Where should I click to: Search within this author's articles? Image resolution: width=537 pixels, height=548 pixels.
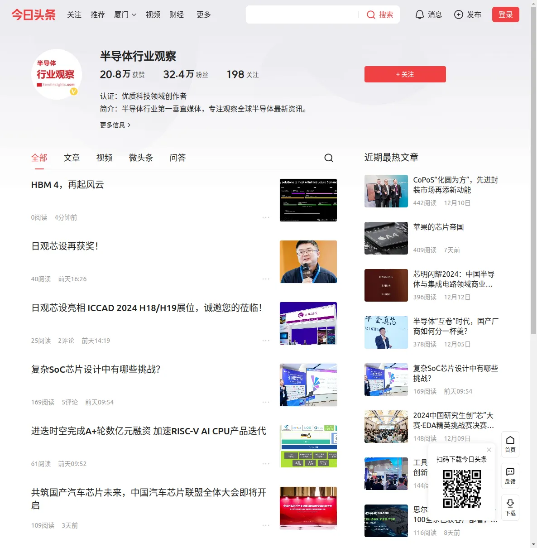point(329,158)
